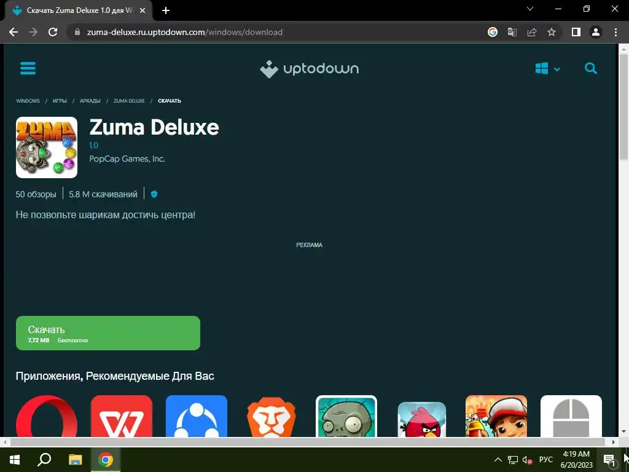Go to АРКАДЫ breadcrumb link
Screen dimensions: 629x472
point(90,101)
